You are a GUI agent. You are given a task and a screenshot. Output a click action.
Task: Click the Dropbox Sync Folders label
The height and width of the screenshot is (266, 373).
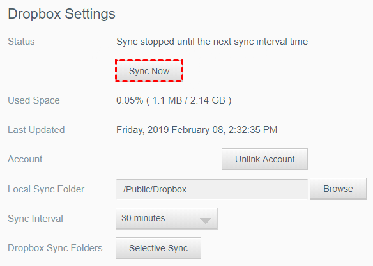55,248
